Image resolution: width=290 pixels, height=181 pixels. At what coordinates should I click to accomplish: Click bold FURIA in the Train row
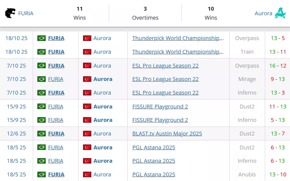56,52
